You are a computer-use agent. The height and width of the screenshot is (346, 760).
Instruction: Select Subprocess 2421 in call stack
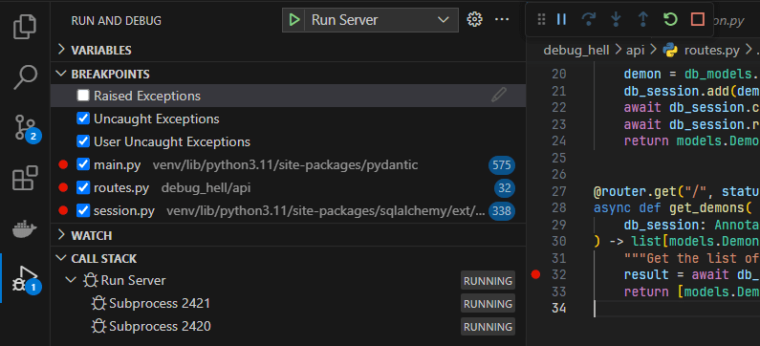tap(160, 304)
